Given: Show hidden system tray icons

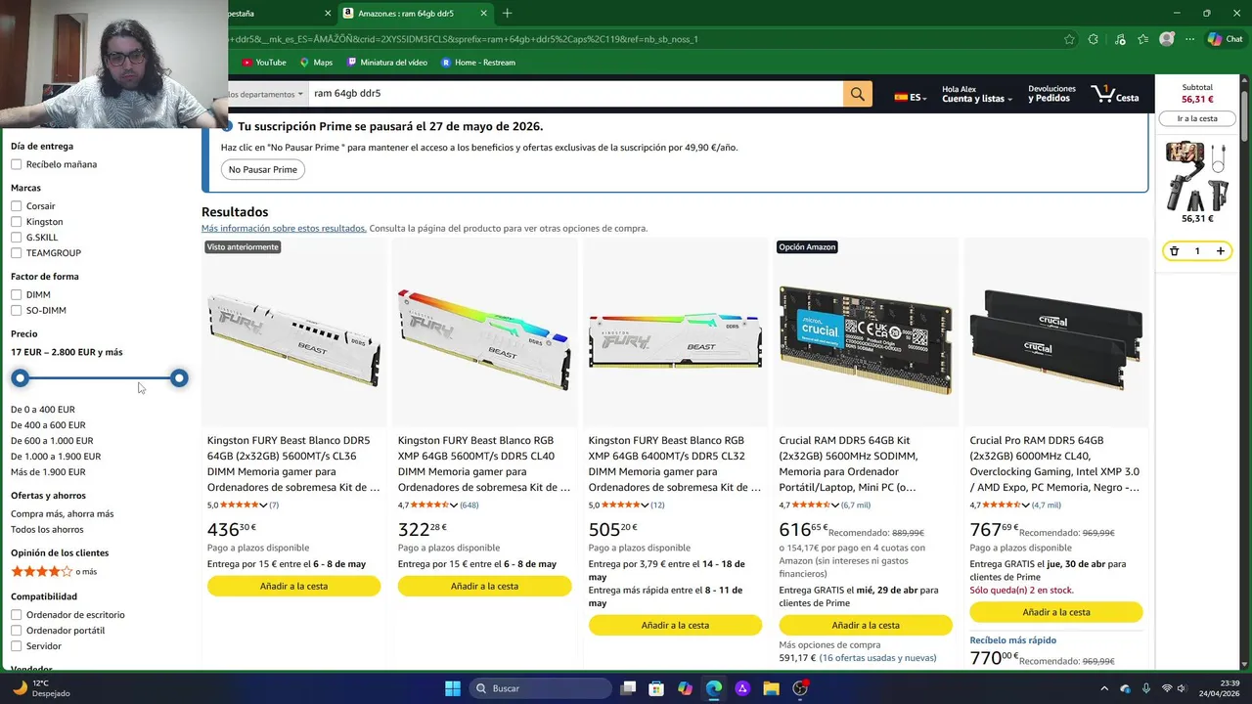Looking at the screenshot, I should (x=1104, y=688).
